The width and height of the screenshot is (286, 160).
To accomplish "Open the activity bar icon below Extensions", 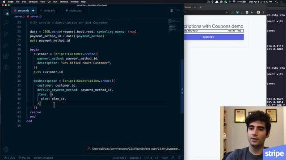I will [6, 67].
